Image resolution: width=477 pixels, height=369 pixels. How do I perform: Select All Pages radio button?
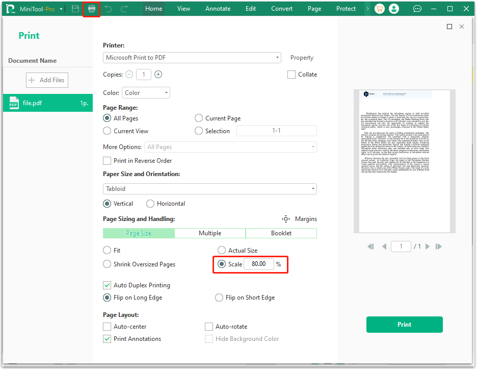coord(107,118)
